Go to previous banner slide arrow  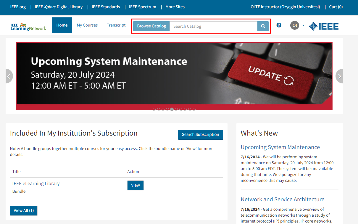click(9, 76)
